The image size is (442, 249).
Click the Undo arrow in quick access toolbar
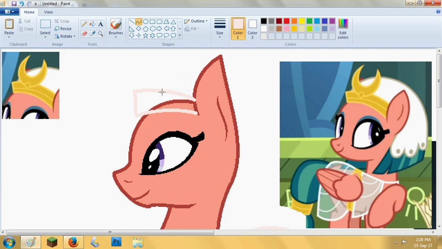21,3
